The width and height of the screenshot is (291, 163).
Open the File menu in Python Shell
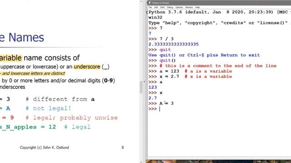[x=150, y=7]
